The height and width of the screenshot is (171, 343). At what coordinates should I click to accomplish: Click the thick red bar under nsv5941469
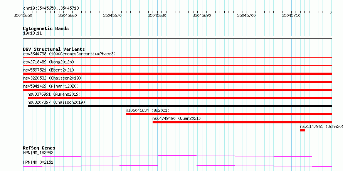[x=177, y=90]
